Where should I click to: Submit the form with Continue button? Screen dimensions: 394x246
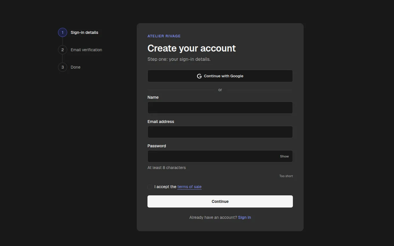(220, 201)
